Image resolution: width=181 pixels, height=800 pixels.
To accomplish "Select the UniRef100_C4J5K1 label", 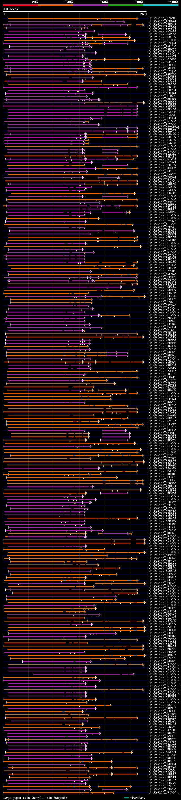I will point(162,212).
